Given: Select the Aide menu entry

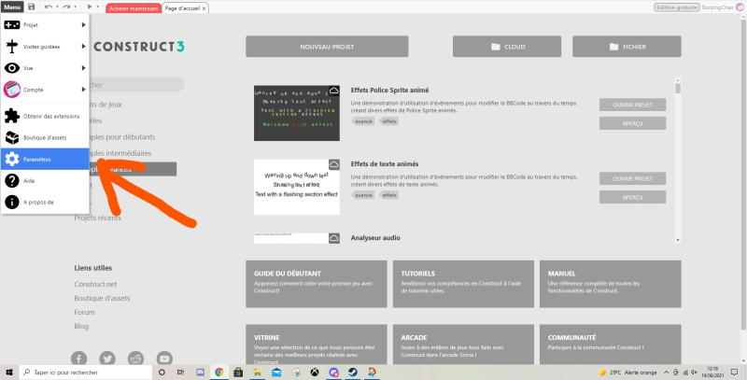Looking at the screenshot, I should click(45, 181).
